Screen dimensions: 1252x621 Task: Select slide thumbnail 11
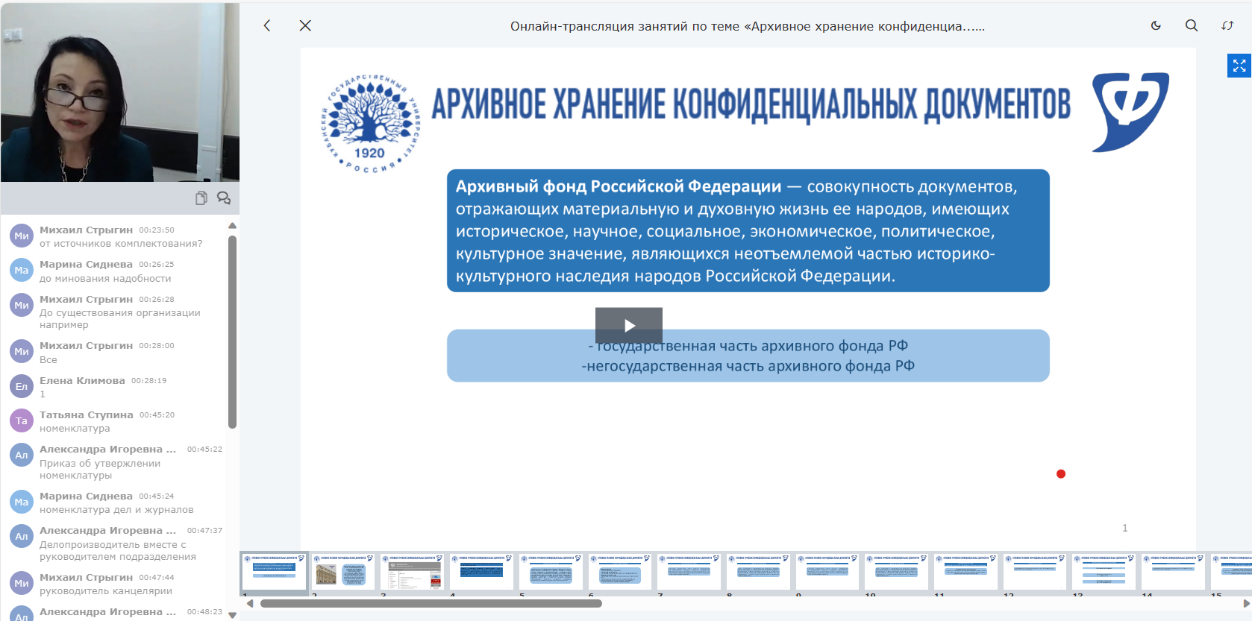[965, 572]
